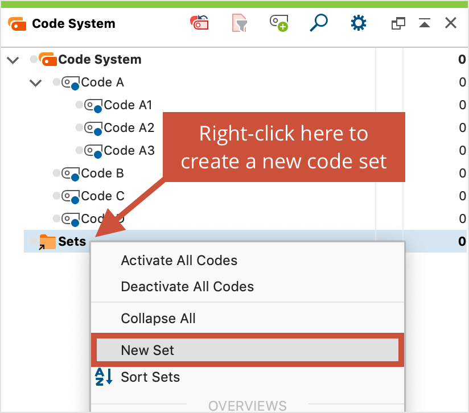Click the frequency count of the Sets row
Viewport: 469px width, 413px height.
tap(462, 241)
